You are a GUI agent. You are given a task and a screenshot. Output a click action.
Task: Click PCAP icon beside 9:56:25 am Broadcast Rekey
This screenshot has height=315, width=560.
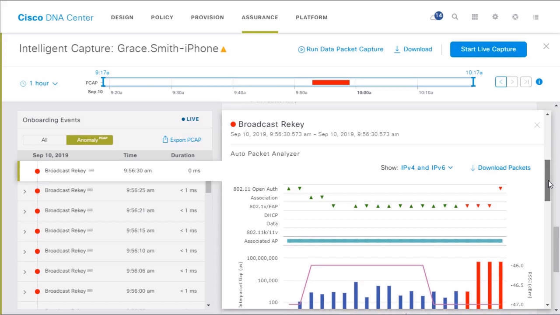point(90,190)
